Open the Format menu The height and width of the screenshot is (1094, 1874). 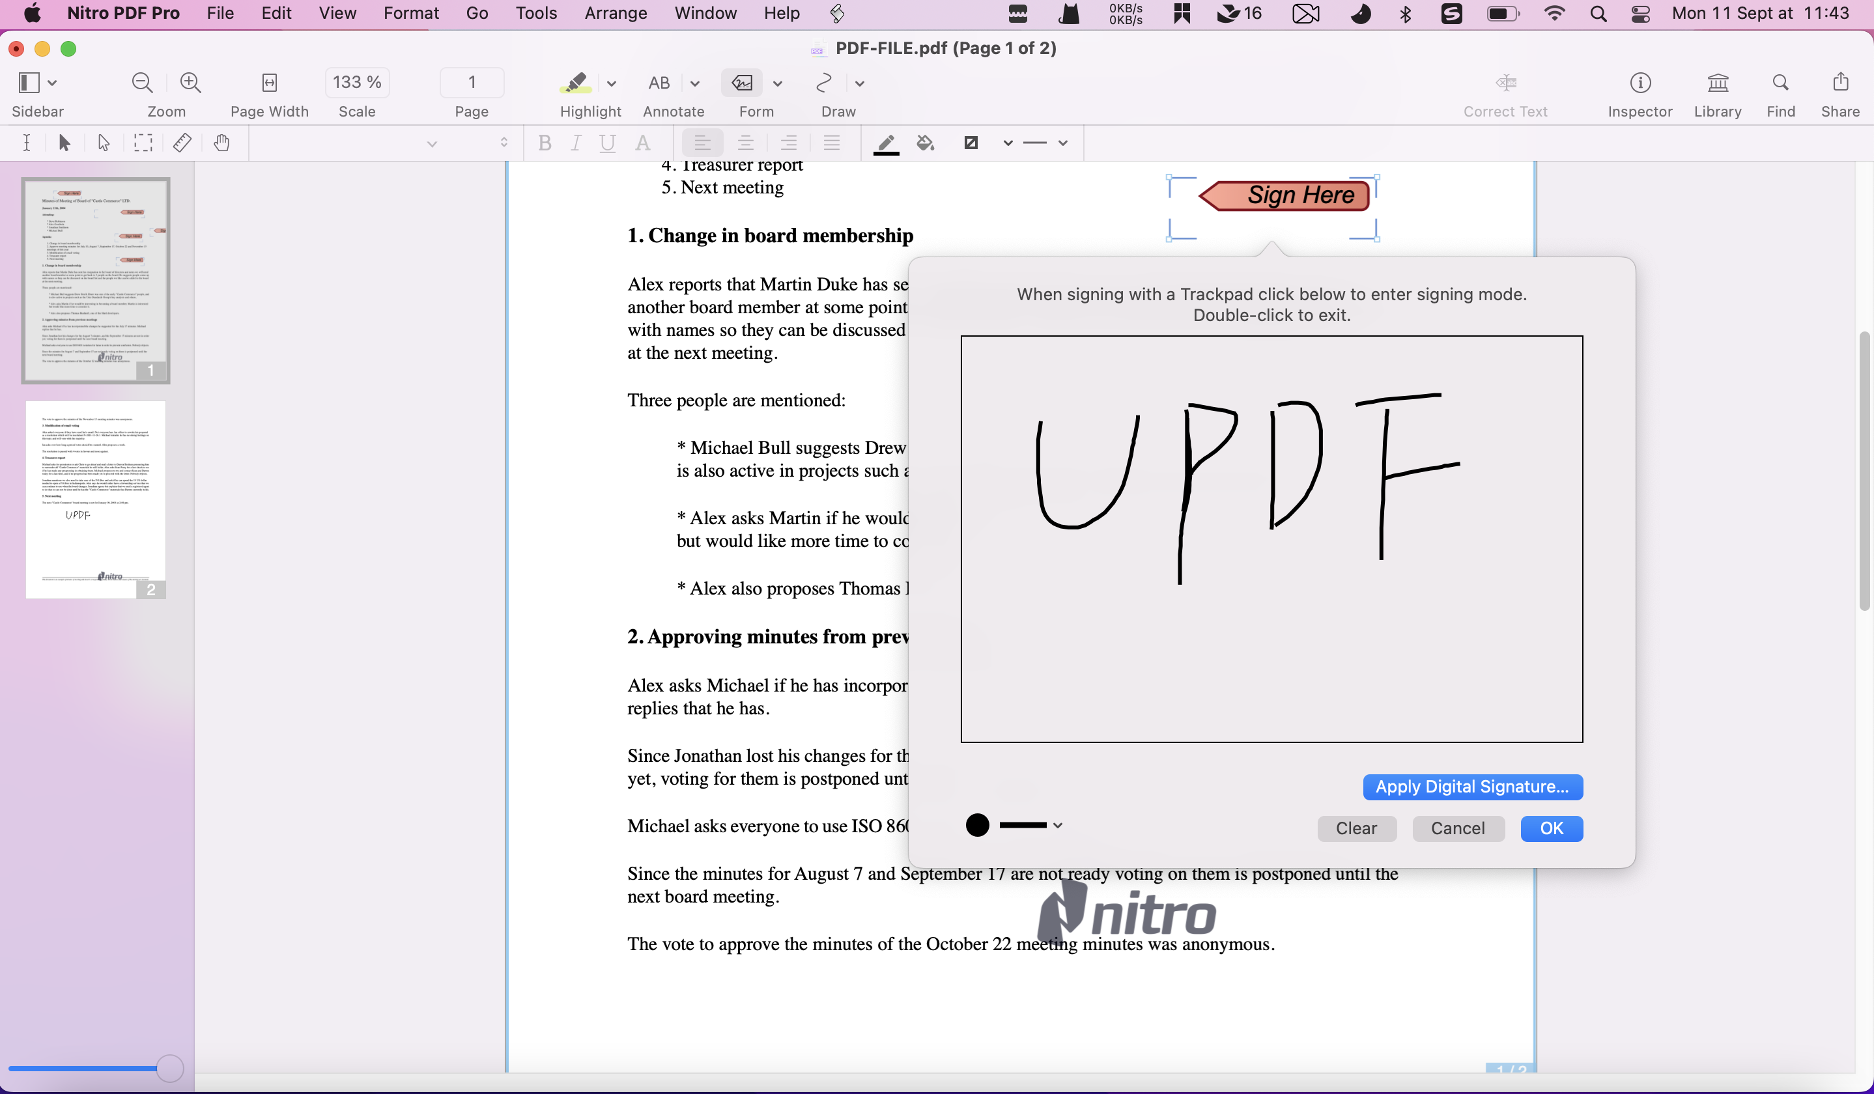[x=410, y=12]
